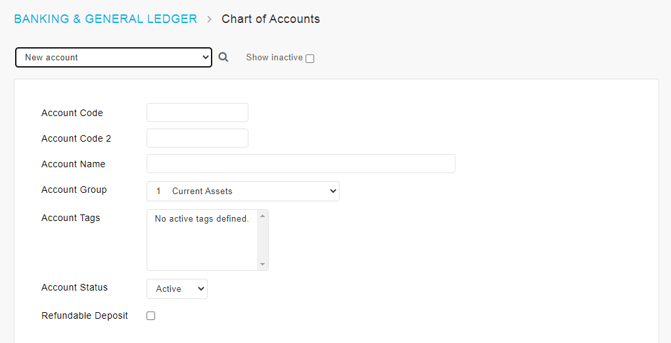Select the No active tags defined entry

pyautogui.click(x=202, y=218)
